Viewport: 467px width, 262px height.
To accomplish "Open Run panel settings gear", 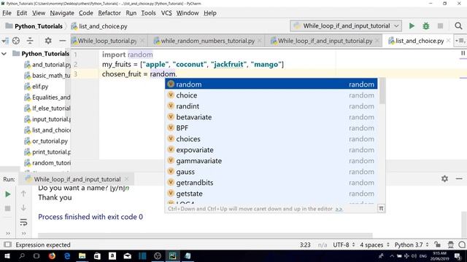I will click(x=444, y=178).
